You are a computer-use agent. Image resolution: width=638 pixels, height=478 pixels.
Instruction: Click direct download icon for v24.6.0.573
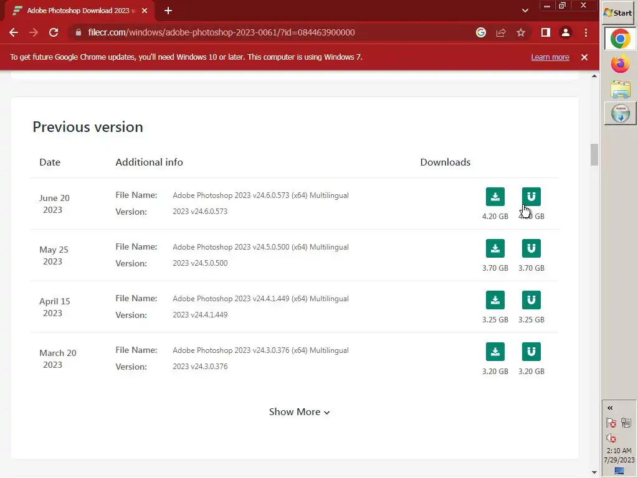495,197
